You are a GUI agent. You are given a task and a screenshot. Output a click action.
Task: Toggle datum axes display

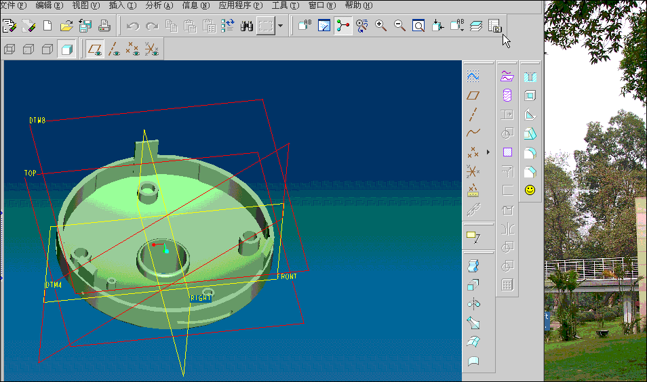point(114,49)
